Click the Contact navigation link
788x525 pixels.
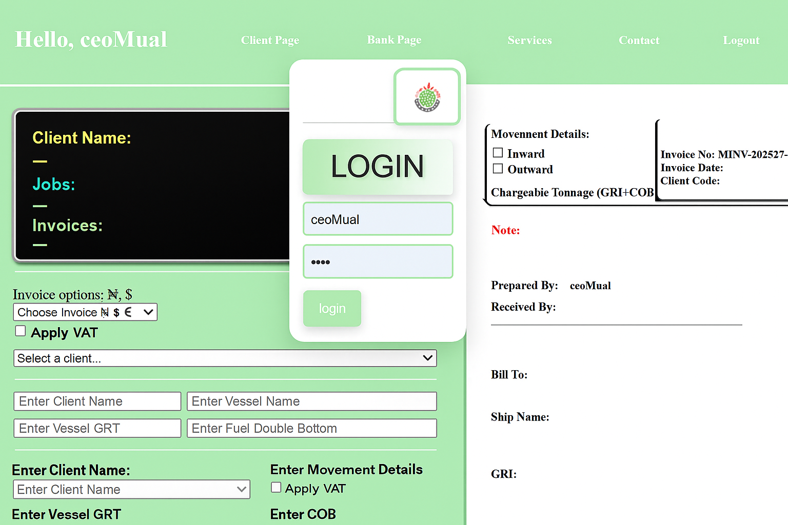639,40
